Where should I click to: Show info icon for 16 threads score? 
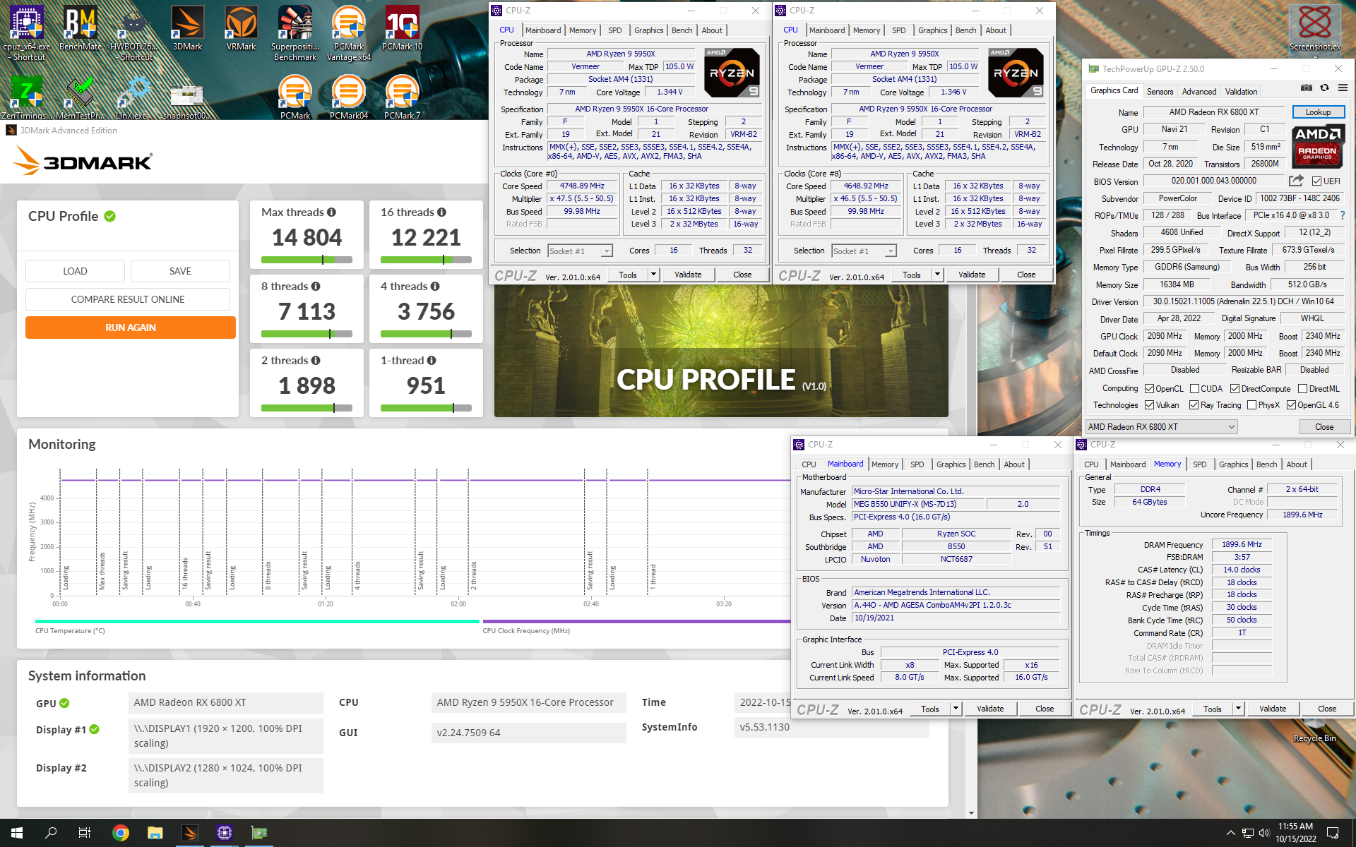[x=441, y=212]
